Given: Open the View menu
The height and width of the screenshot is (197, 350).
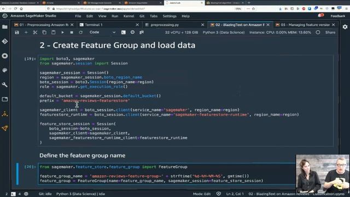Looking at the screenshot, I should tap(102, 16).
